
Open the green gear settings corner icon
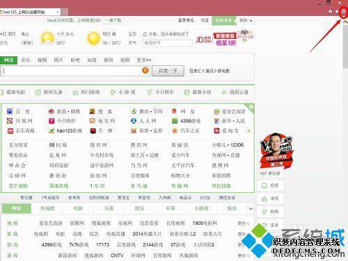(x=251, y=107)
